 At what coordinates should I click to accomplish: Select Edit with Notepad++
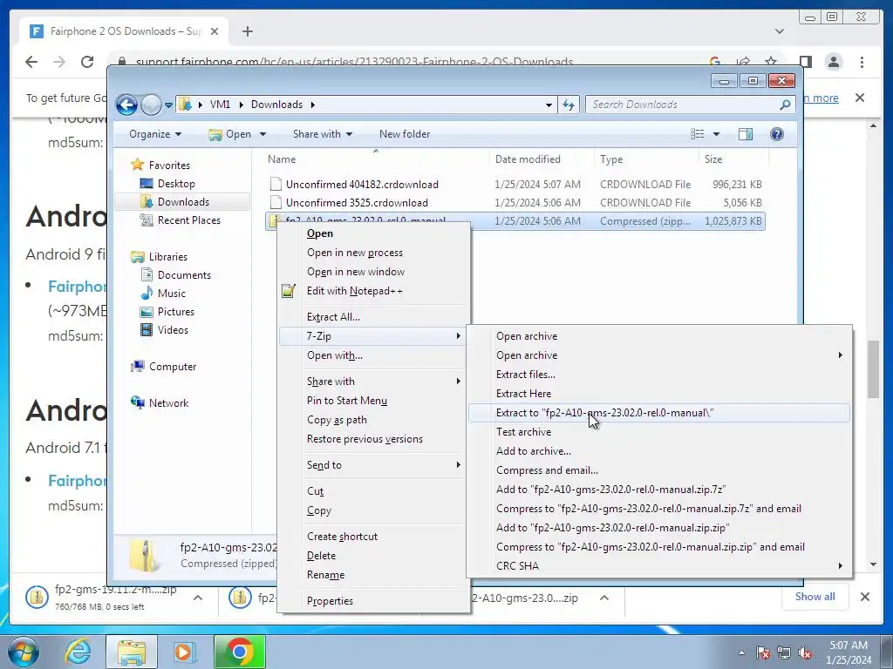coord(373,291)
